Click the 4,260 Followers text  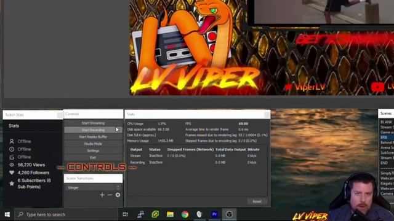click(33, 173)
